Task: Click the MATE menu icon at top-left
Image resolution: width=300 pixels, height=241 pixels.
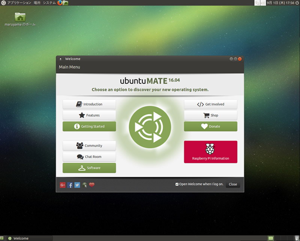Action: [x=3, y=3]
